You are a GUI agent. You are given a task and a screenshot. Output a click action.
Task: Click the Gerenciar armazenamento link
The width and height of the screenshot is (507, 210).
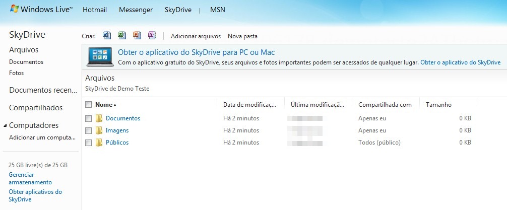[30, 178]
